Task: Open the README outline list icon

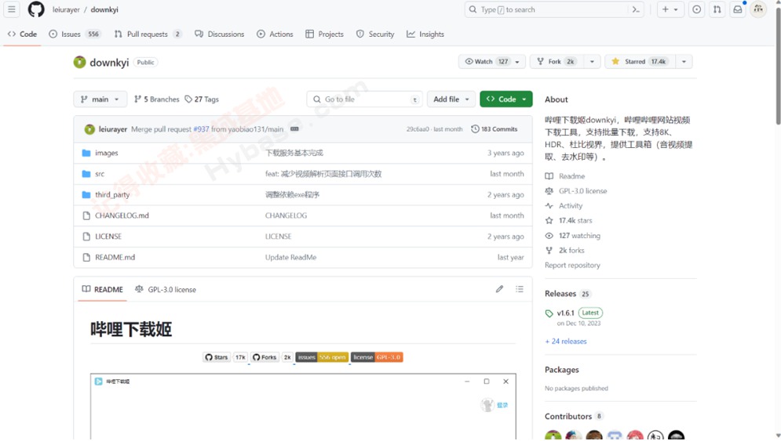Action: tap(520, 289)
